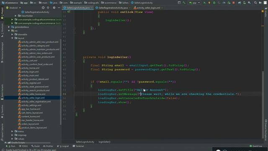Image resolution: width=268 pixels, height=151 pixels.
Task: Open AVD Manager icon in toolbar
Action: point(245,3)
